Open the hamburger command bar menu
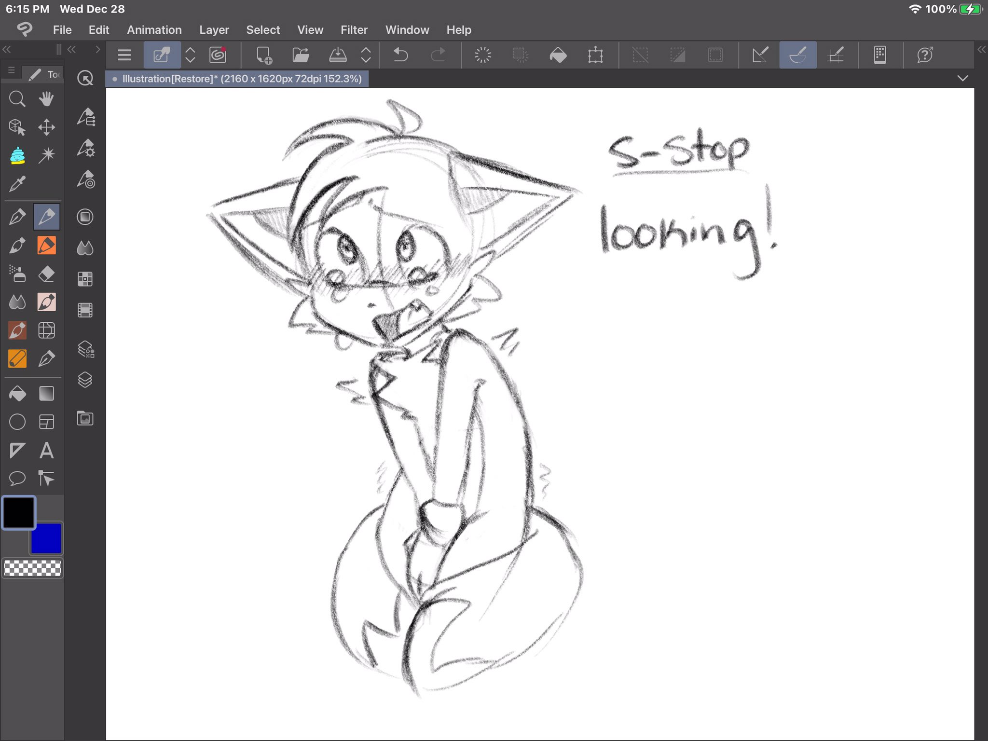 point(124,55)
